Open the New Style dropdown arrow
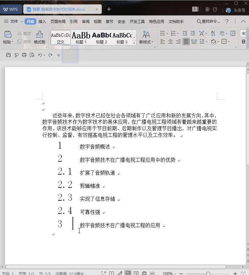The width and height of the screenshot is (249, 275). click(x=152, y=42)
